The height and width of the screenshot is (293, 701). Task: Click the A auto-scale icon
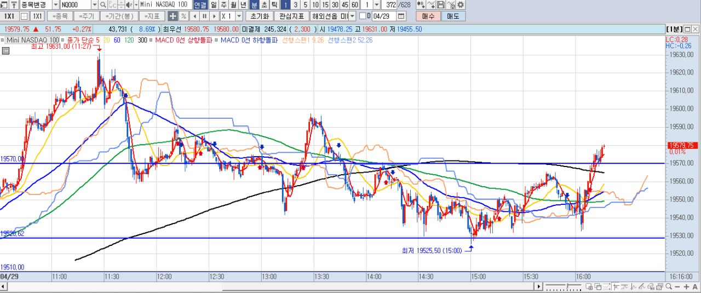click(695, 286)
